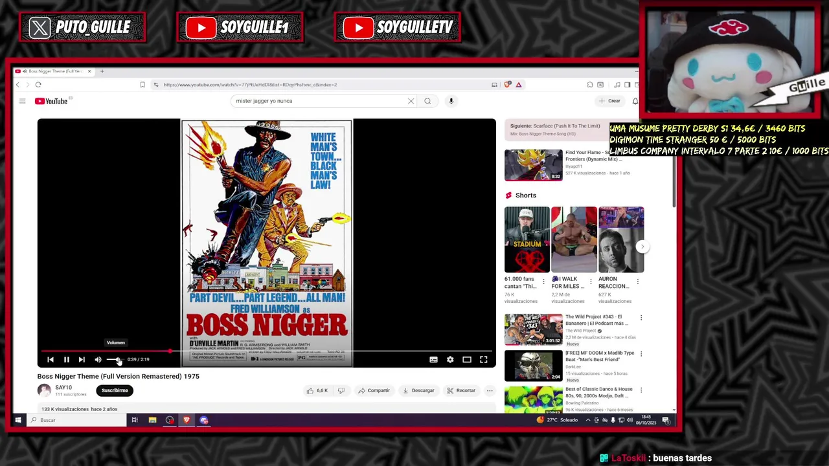The width and height of the screenshot is (829, 466).
Task: Open the Windows Start menu
Action: [18, 420]
